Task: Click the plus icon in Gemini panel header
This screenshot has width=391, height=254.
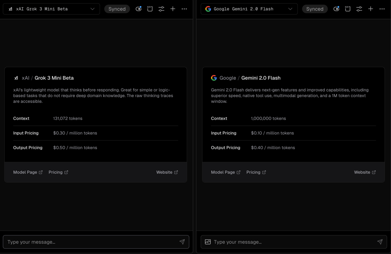Action: [x=371, y=9]
